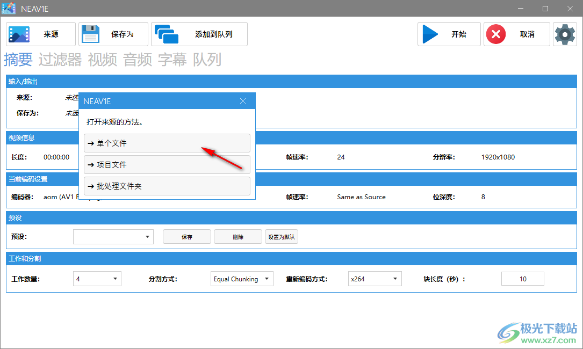This screenshot has width=583, height=349.
Task: Close the main NEAV1E window
Action: [570, 8]
